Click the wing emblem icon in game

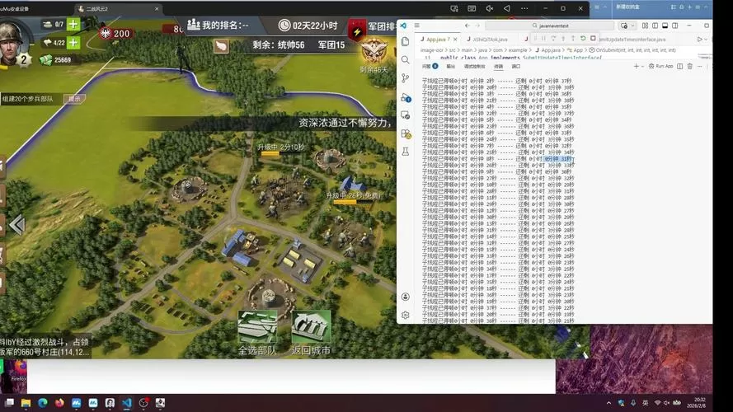(x=221, y=45)
